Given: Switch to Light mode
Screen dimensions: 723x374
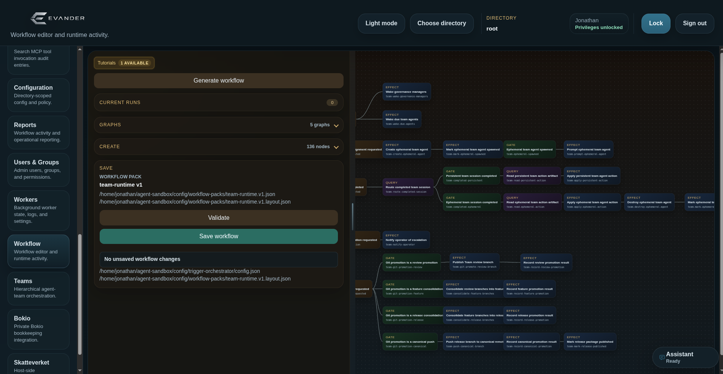Looking at the screenshot, I should point(381,23).
